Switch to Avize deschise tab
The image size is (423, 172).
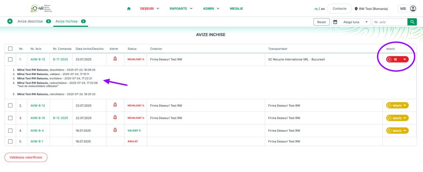[x=30, y=21]
